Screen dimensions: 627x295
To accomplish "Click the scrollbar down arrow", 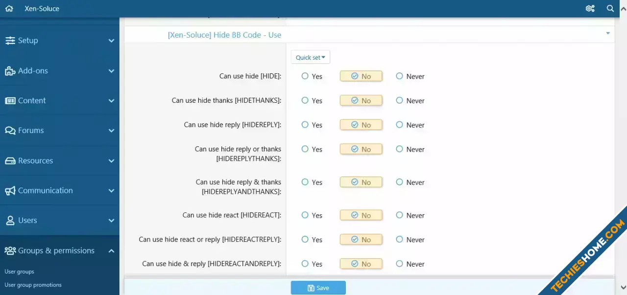I will (623, 288).
